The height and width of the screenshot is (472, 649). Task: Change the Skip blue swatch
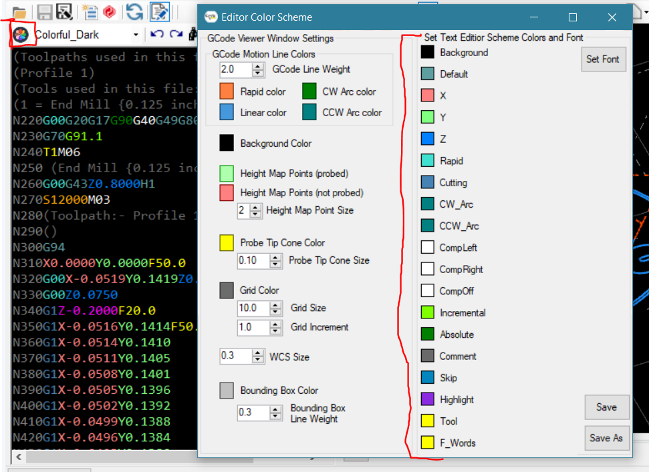428,377
